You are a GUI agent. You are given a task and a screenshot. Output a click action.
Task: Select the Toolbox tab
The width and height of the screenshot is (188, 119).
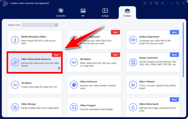click(x=127, y=13)
